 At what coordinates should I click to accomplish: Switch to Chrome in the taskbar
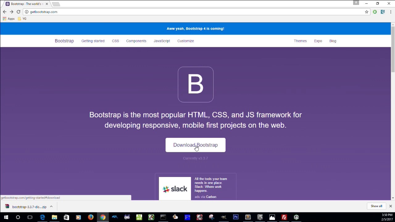(x=103, y=217)
